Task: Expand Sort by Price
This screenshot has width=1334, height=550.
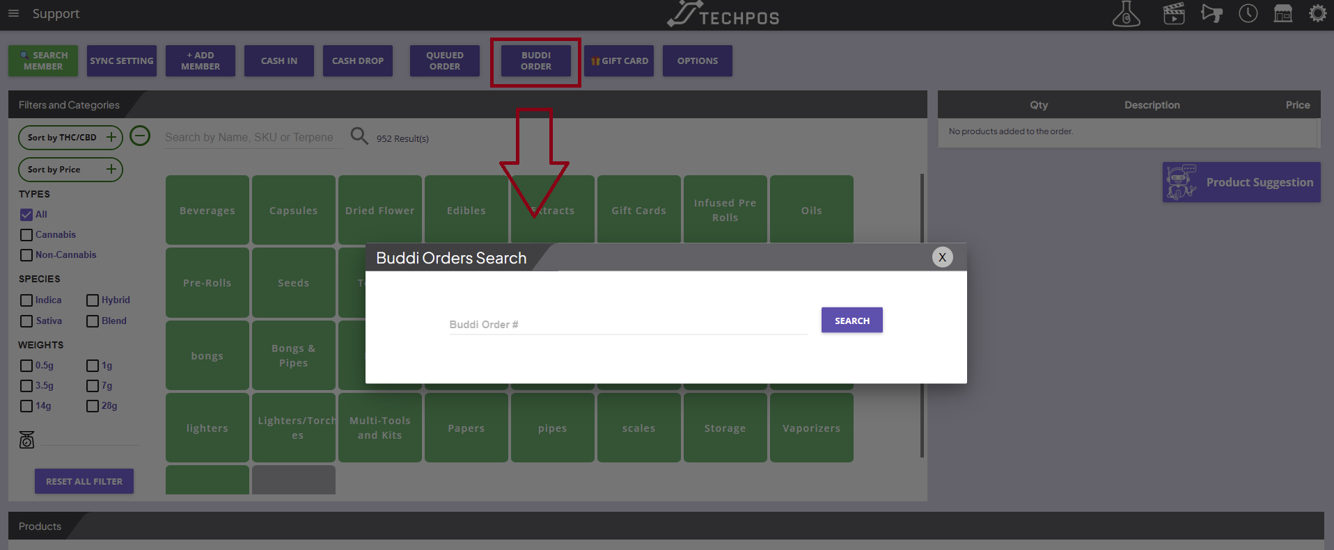Action: 70,170
